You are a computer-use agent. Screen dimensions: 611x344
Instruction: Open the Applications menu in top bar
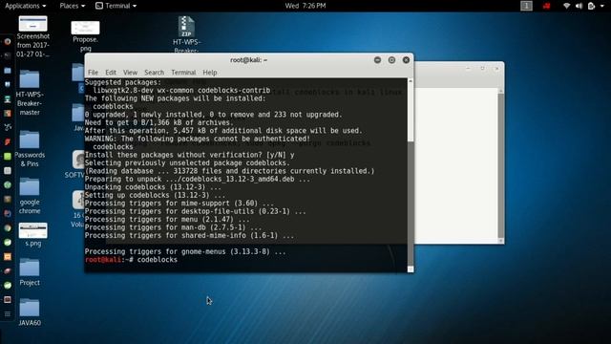[26, 6]
